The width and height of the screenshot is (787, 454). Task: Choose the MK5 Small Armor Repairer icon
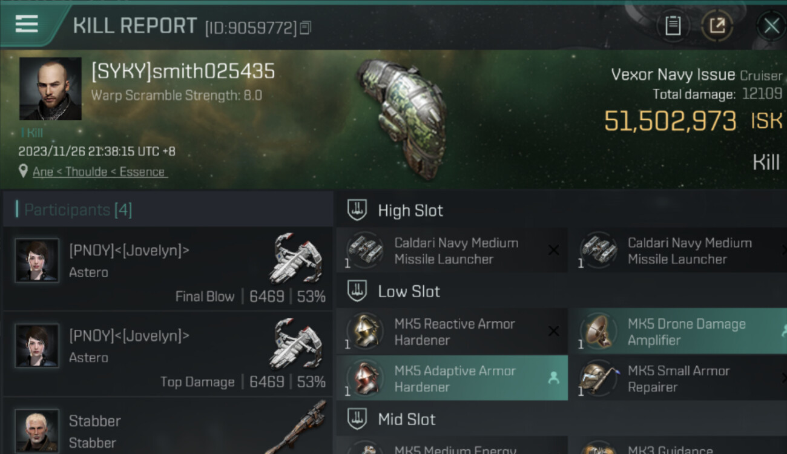pyautogui.click(x=598, y=378)
